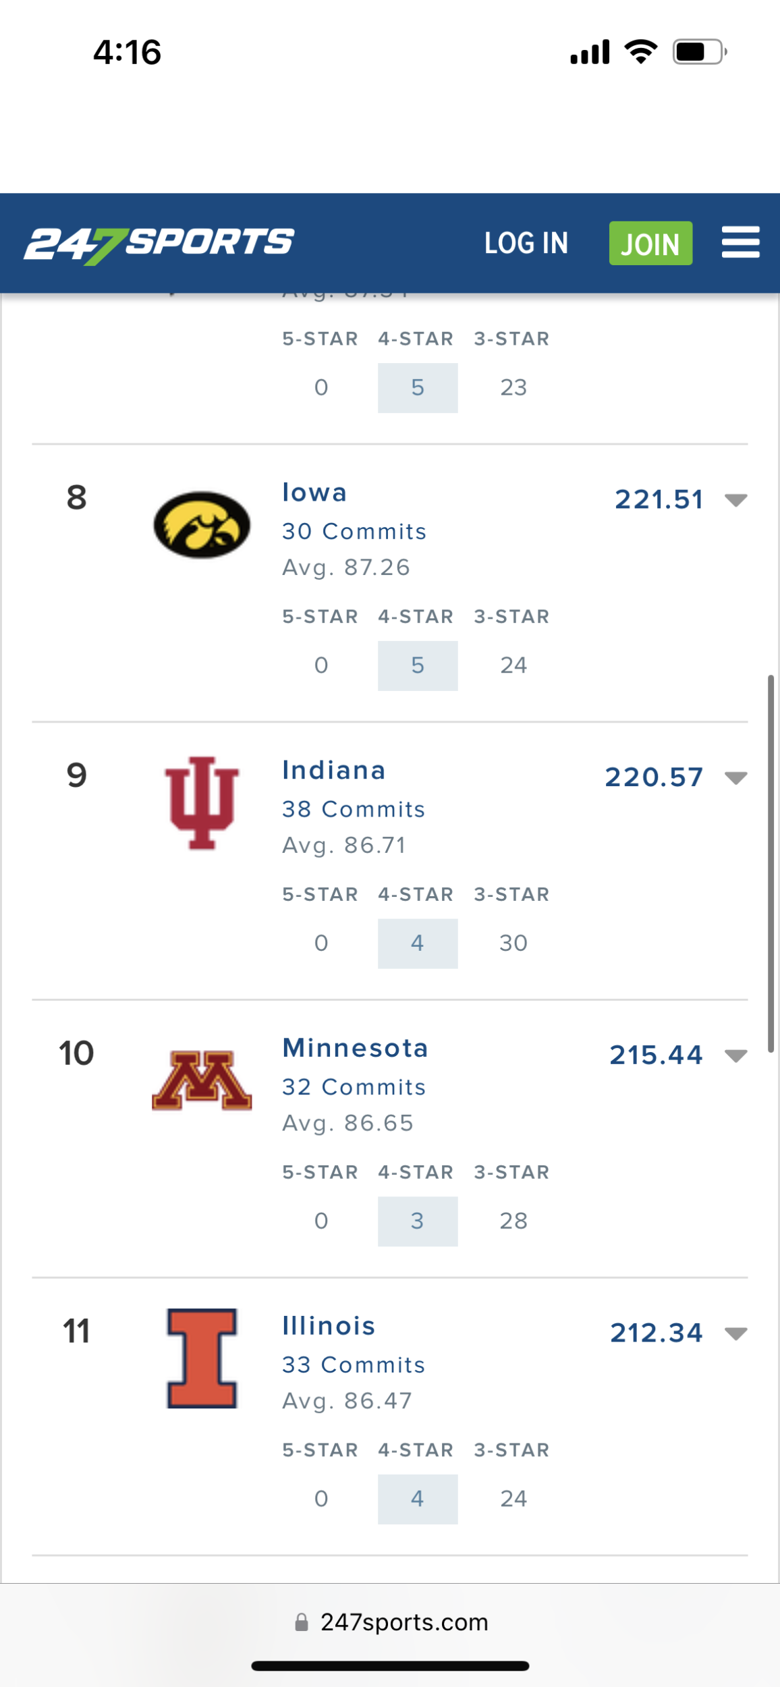The image size is (780, 1687).
Task: Open the hamburger menu icon
Action: point(740,242)
